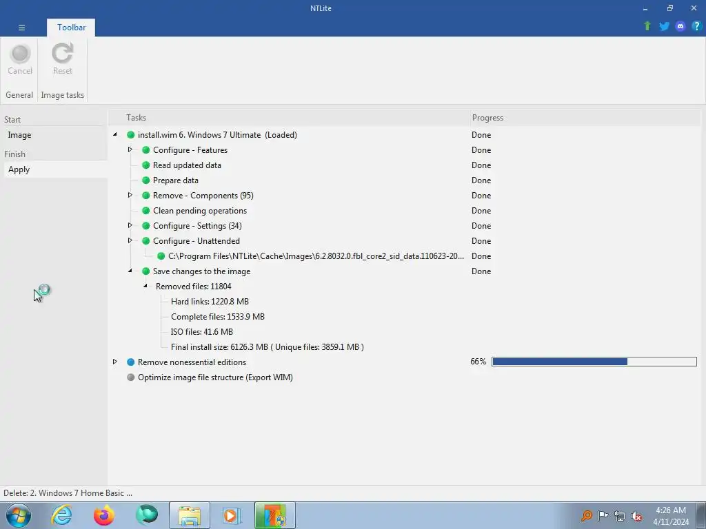Image resolution: width=706 pixels, height=529 pixels.
Task: Click the status dot beside Save changes
Action: coord(146,271)
